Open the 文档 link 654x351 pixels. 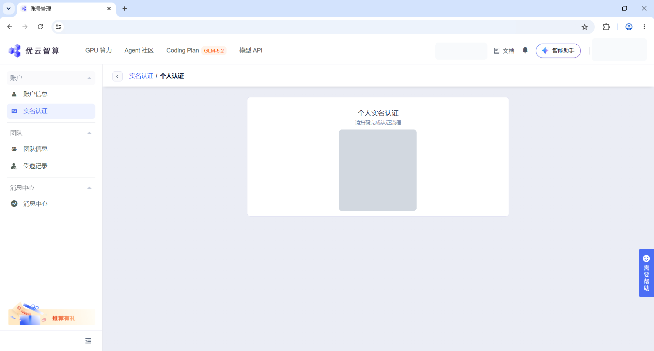tap(504, 51)
